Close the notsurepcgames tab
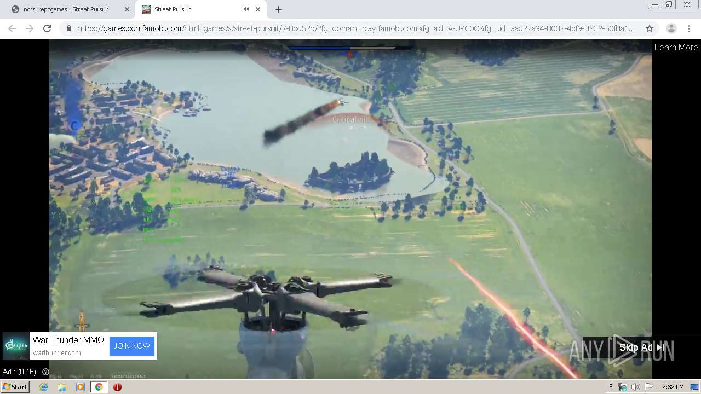This screenshot has width=701, height=394. (127, 9)
